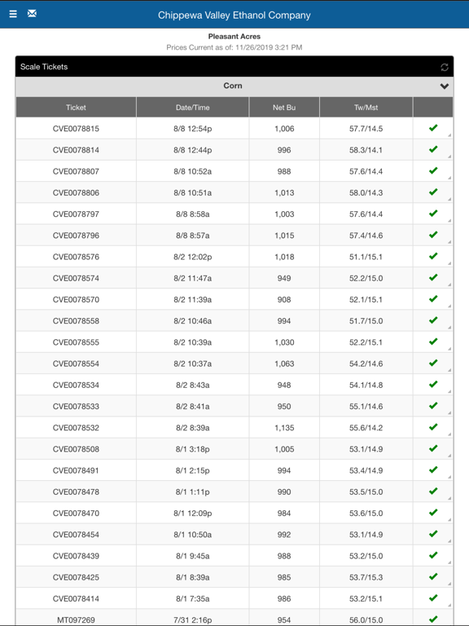Click green checkmark for ticket CVE0078576
469x626 pixels.
(x=433, y=256)
